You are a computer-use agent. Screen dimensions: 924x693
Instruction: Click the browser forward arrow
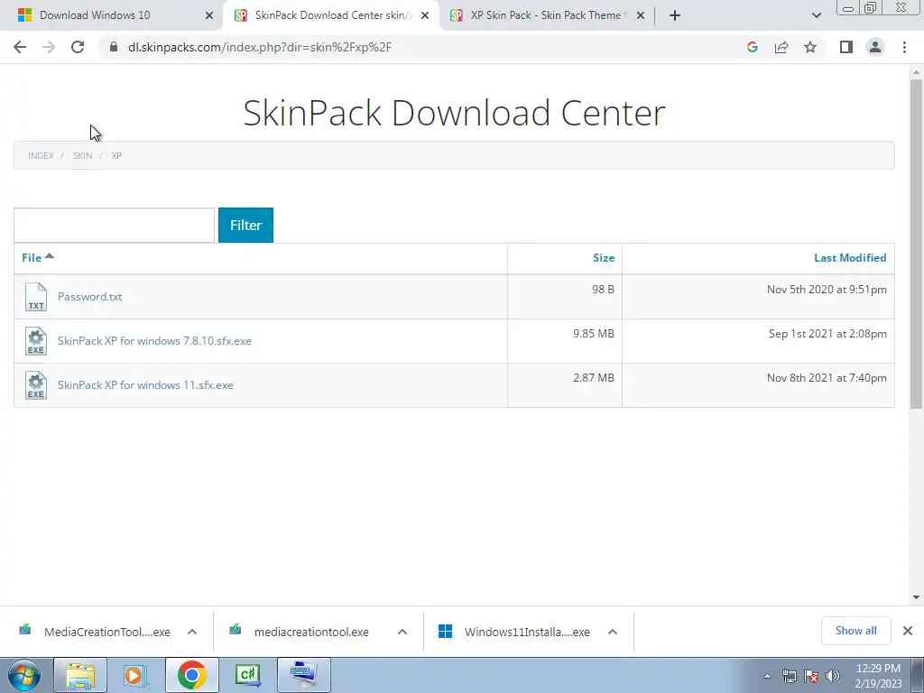(x=49, y=47)
